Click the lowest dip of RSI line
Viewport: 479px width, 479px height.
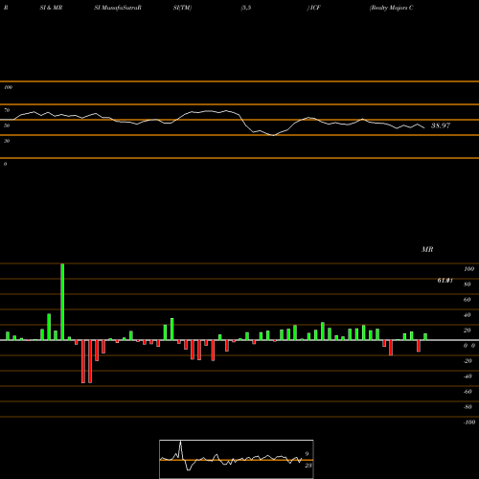pos(273,135)
